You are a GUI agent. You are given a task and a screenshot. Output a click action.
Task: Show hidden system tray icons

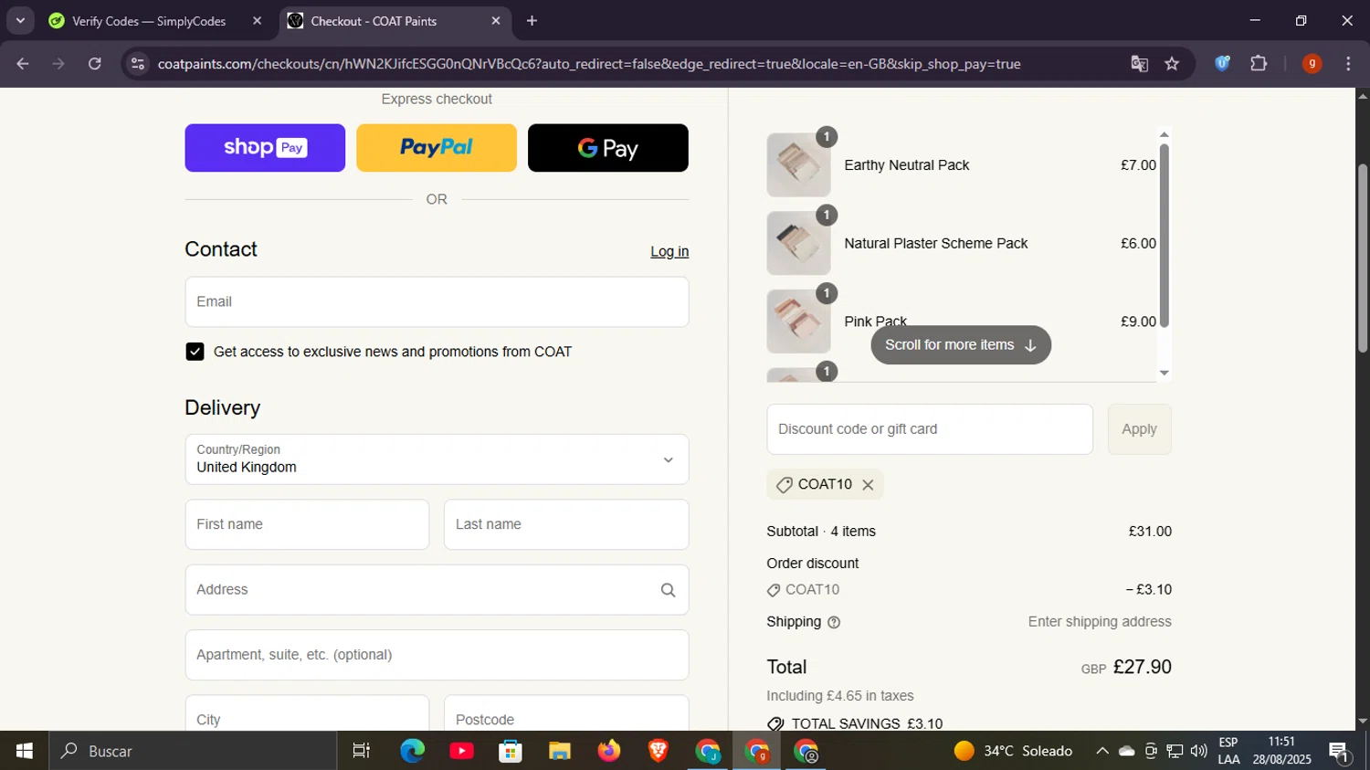[1102, 751]
